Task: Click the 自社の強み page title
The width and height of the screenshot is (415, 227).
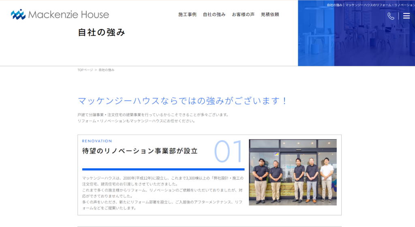Action: pyautogui.click(x=101, y=32)
